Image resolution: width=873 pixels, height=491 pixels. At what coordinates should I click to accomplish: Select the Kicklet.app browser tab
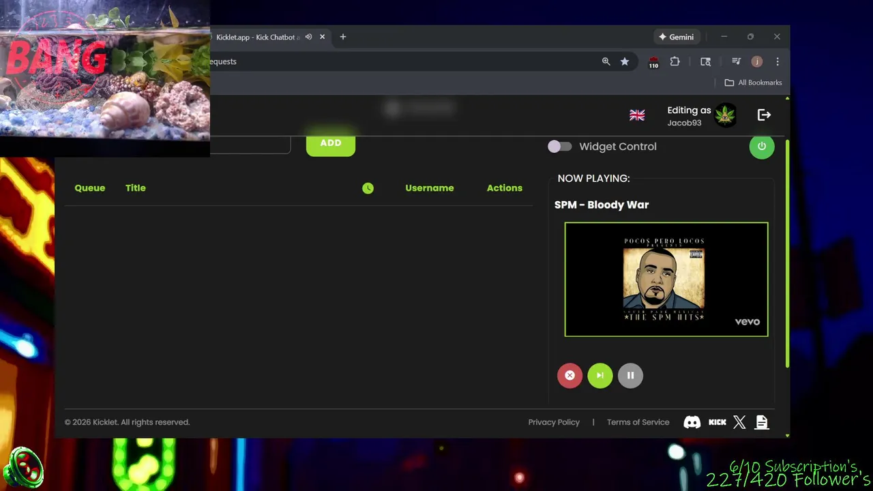(258, 37)
